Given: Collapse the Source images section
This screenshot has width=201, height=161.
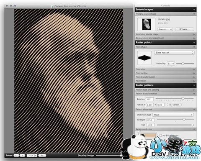Looking at the screenshot, I should coord(165,10).
